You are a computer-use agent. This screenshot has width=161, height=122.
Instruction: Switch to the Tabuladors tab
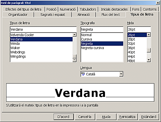pyautogui.click(x=88, y=9)
